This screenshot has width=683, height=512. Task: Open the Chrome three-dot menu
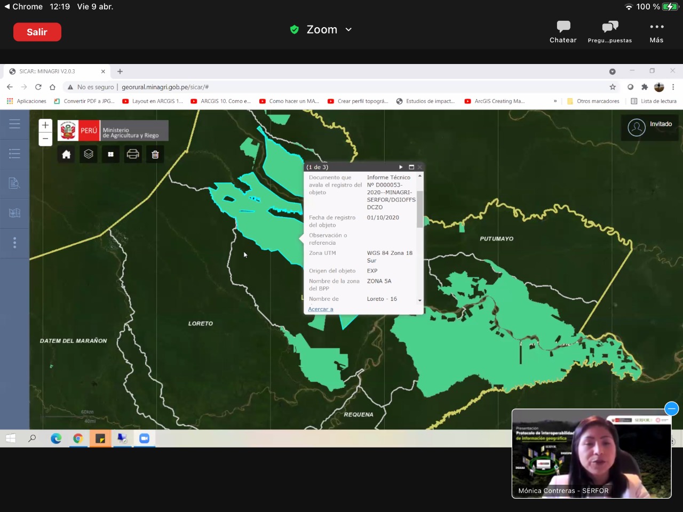pos(673,87)
